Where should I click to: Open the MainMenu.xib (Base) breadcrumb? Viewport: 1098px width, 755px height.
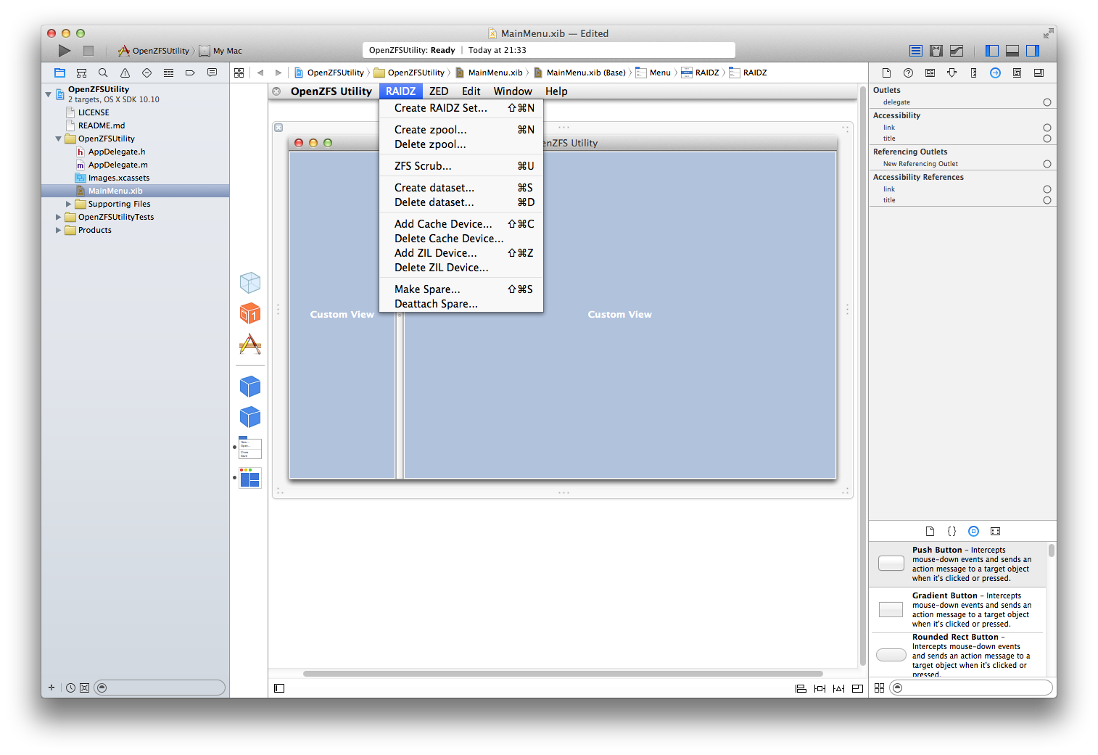(579, 73)
